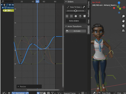Collapse the RIG-rain action row triangle

pyautogui.click(x=3, y=8)
